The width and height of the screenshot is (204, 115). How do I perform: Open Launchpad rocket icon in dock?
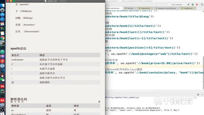[x=2, y=10]
